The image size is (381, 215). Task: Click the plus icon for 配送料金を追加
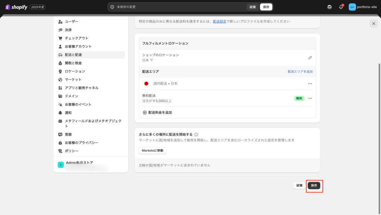coord(145,113)
